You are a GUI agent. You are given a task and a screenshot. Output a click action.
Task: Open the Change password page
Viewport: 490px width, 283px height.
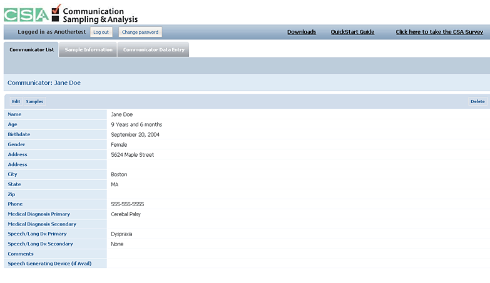point(140,32)
